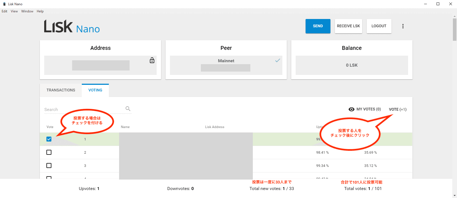Click the search magnifier icon
The height and width of the screenshot is (198, 457).
pos(128,109)
